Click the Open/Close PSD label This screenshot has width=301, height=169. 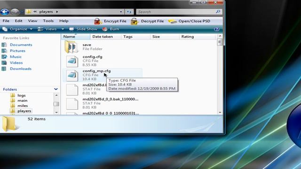(x=194, y=21)
